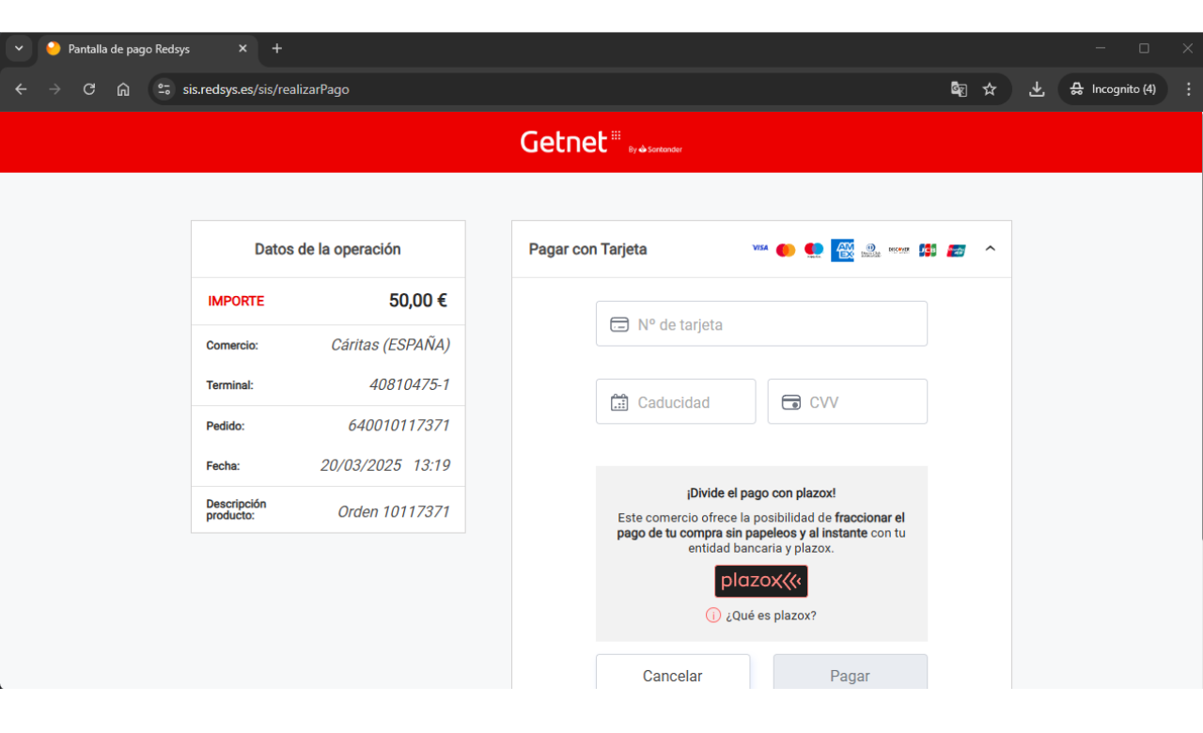Click the Orden 10117371 description
The width and height of the screenshot is (1203, 733).
pyautogui.click(x=394, y=512)
